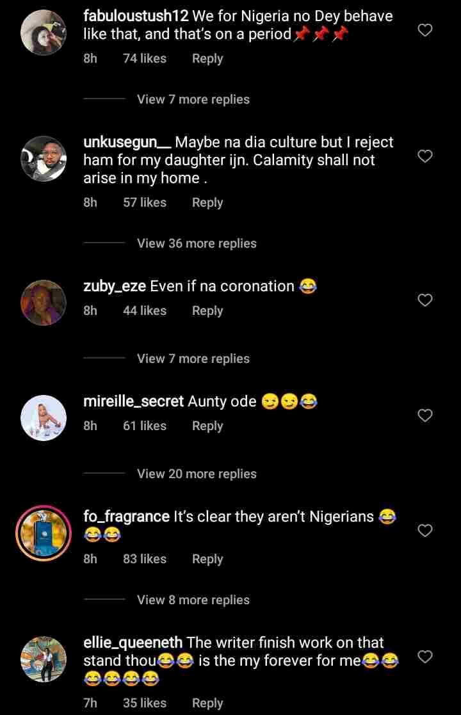Like fo_fragrance's comment with the heart
This screenshot has height=715, width=461.
tap(425, 531)
